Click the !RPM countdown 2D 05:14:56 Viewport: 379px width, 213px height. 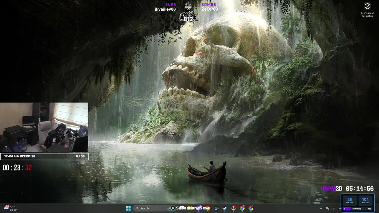point(347,189)
